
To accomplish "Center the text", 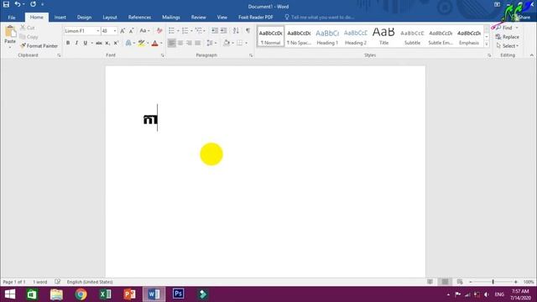I will tap(180, 43).
